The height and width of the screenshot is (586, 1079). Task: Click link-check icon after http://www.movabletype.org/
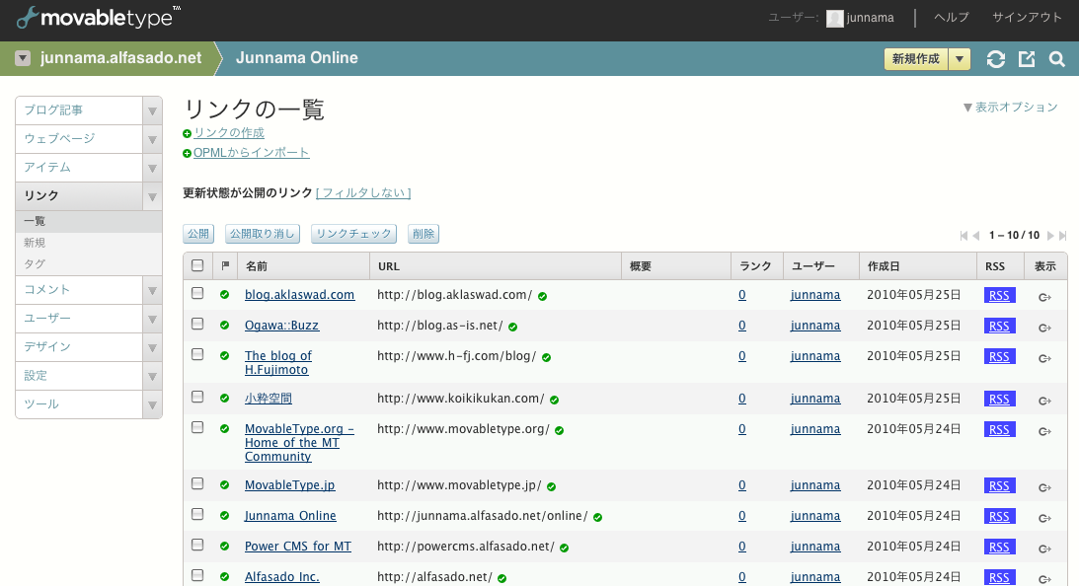click(559, 430)
